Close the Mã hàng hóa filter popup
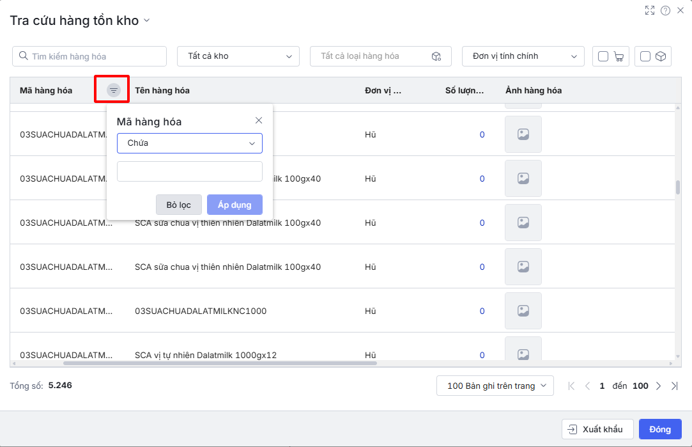The width and height of the screenshot is (692, 447). click(x=259, y=120)
